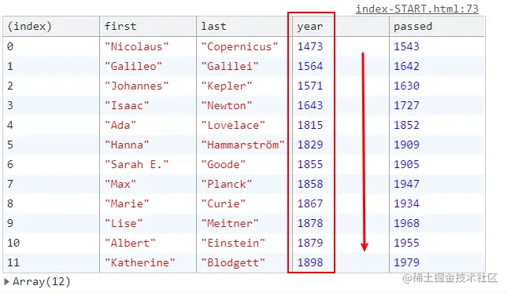Sort table by the first column header

pyautogui.click(x=148, y=27)
